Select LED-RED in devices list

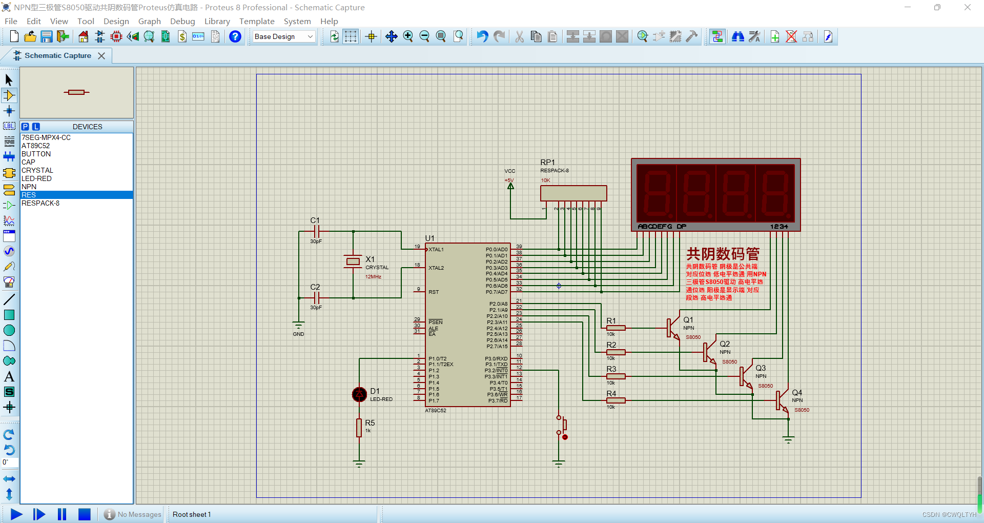click(76, 178)
